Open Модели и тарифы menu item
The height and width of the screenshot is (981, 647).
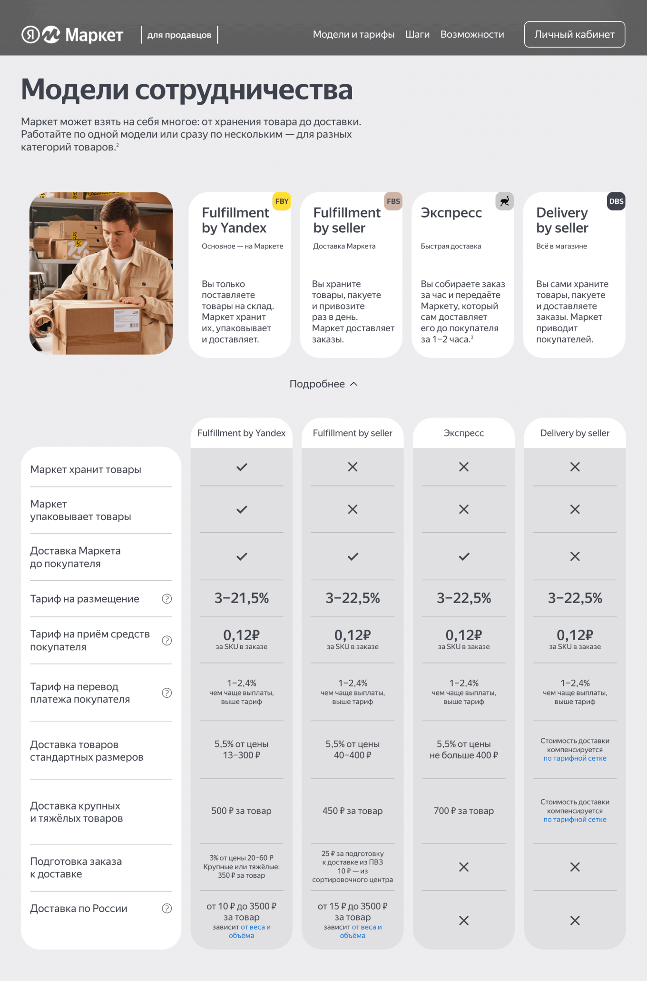pos(353,34)
